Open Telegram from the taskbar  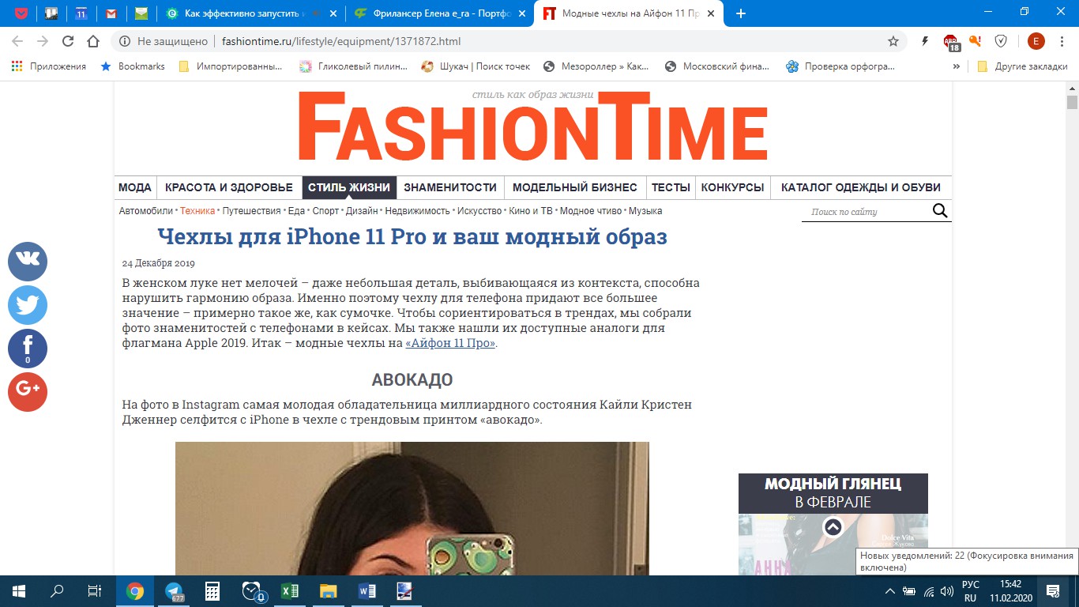pos(175,590)
